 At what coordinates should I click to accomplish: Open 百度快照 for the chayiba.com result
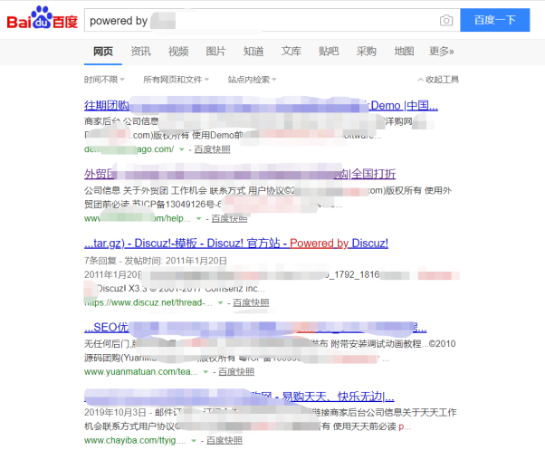(225, 441)
